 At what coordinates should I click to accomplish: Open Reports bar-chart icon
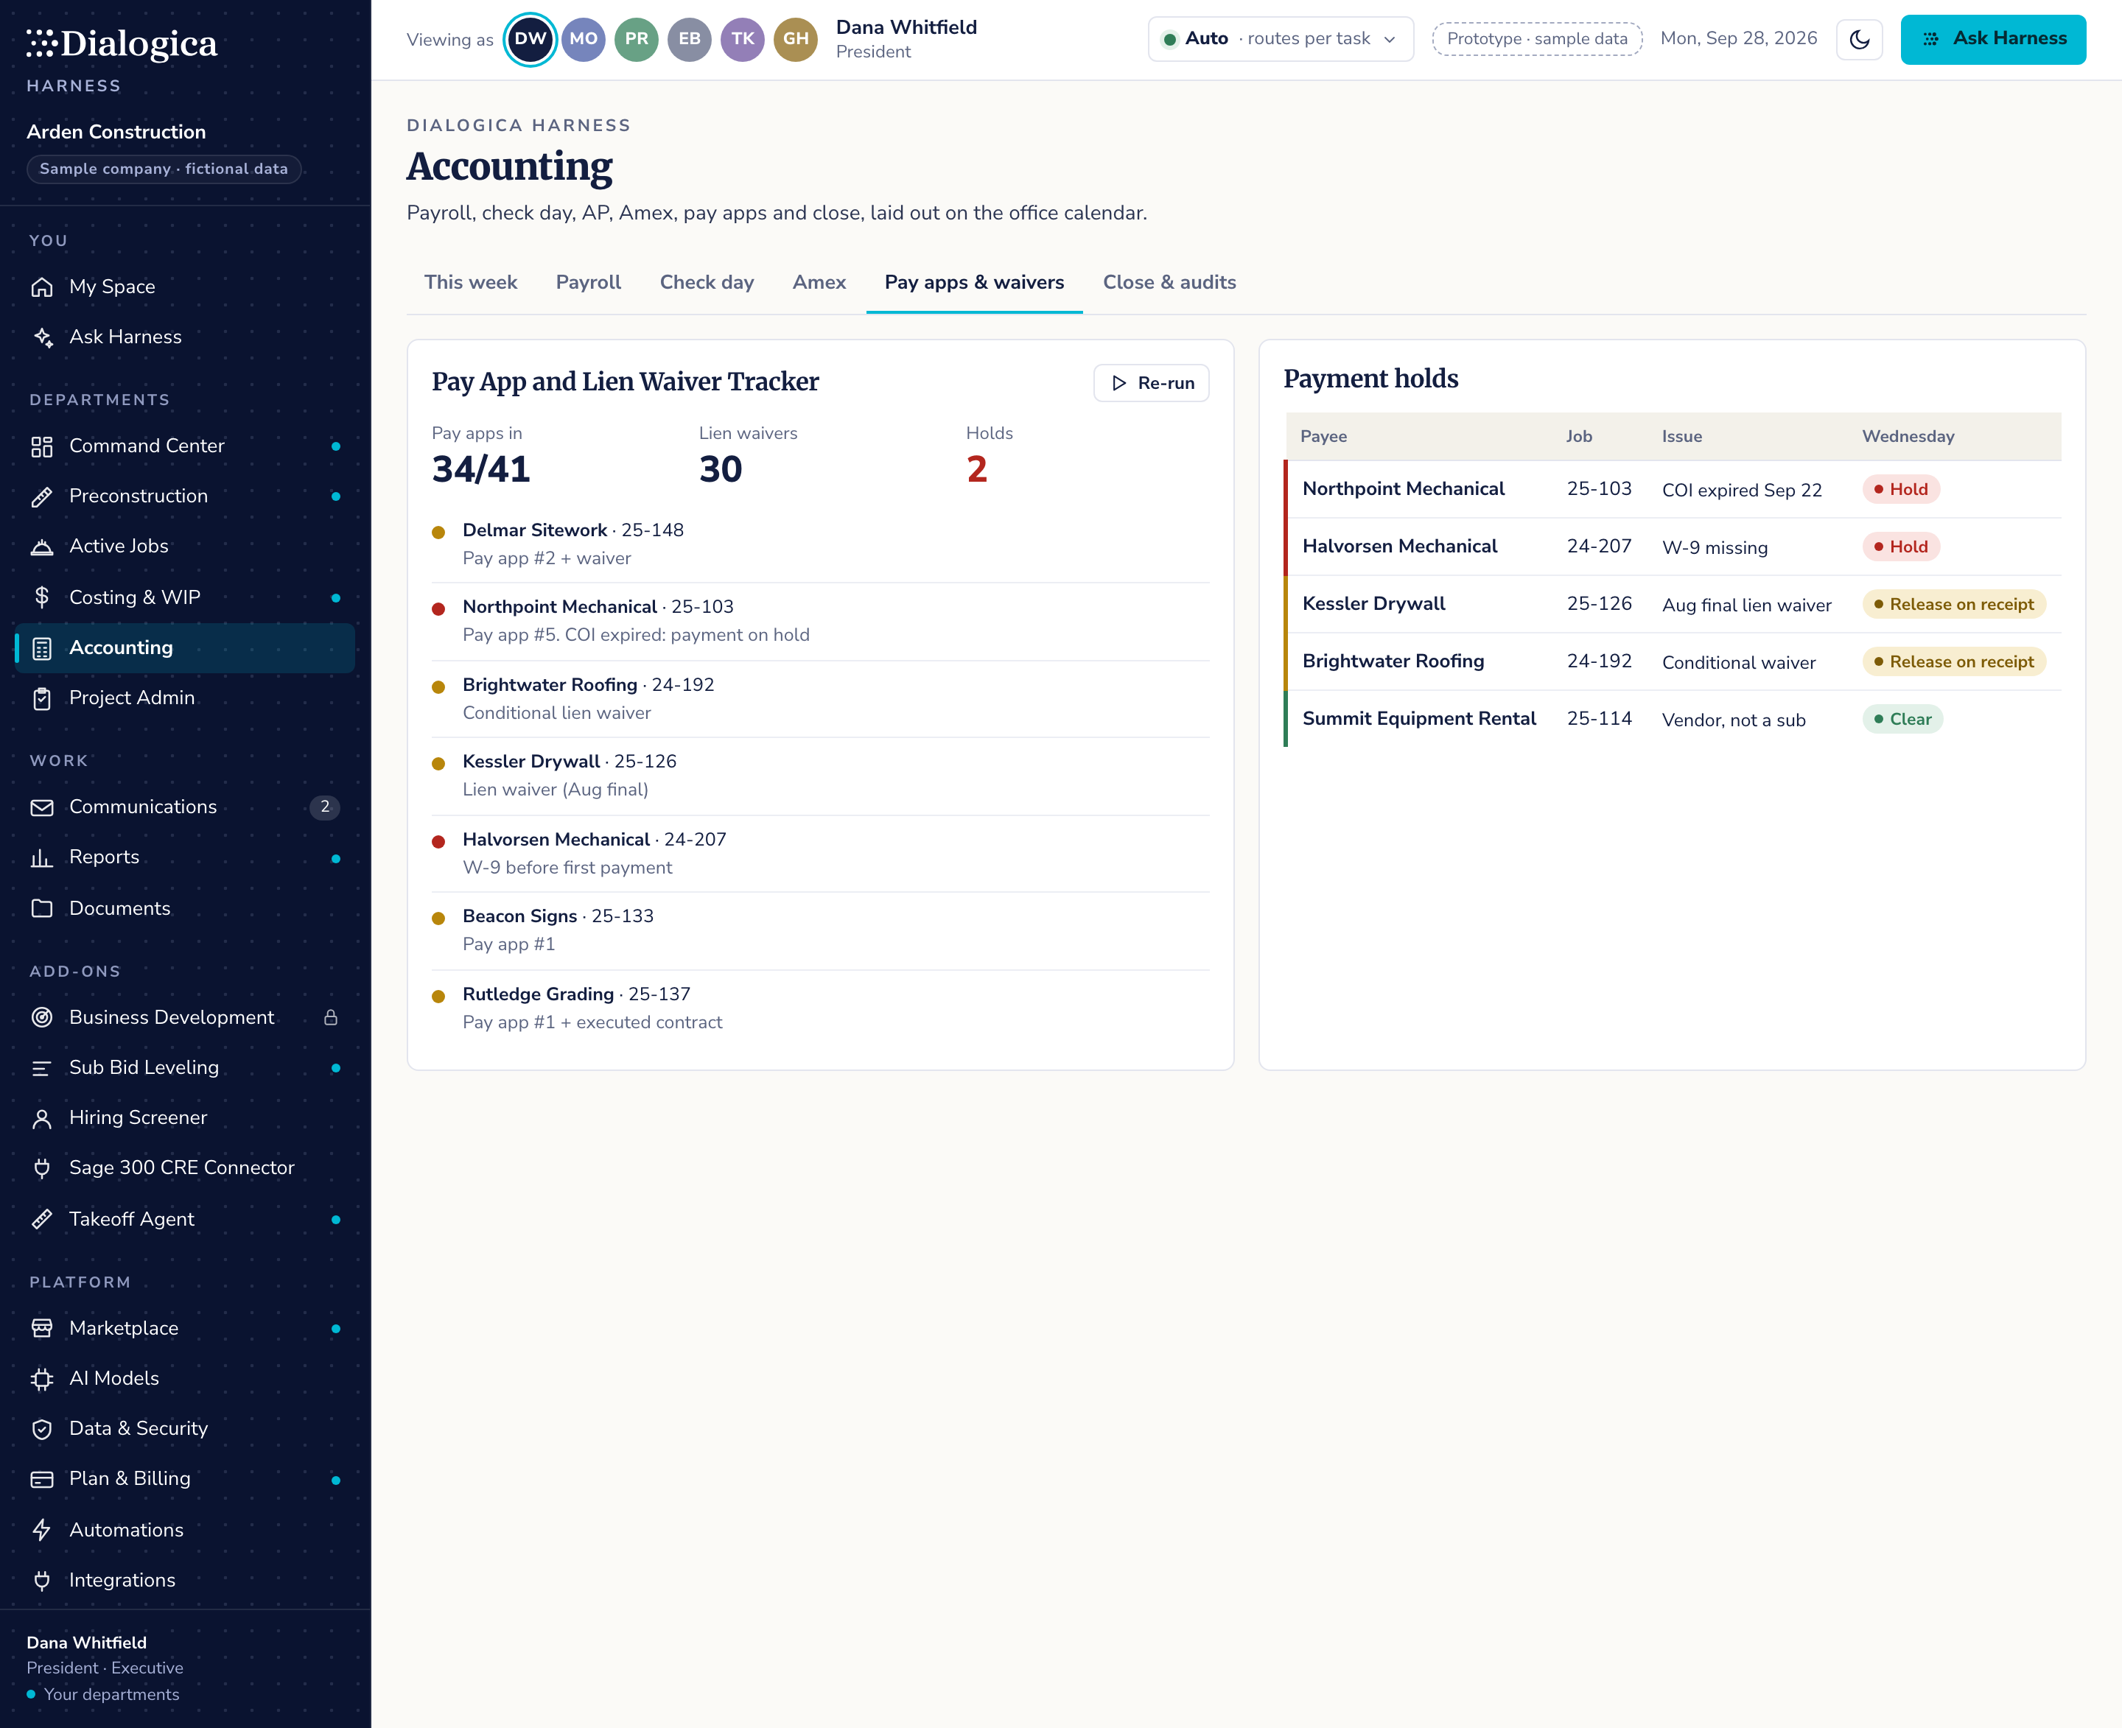point(42,858)
